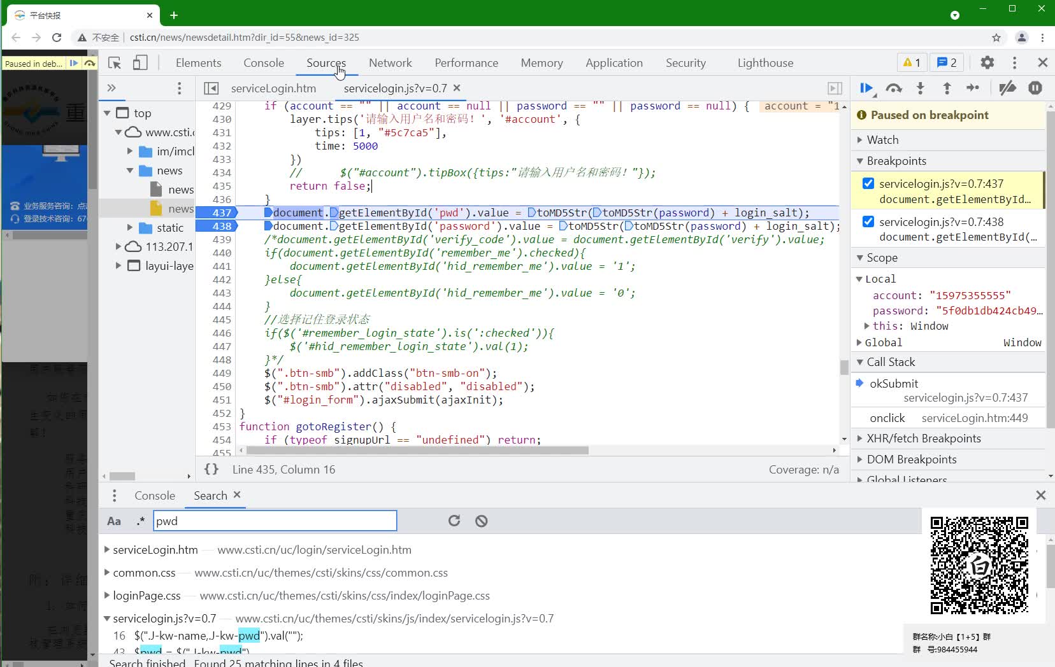
Task: Resume from the page debug overlay
Action: 74,63
